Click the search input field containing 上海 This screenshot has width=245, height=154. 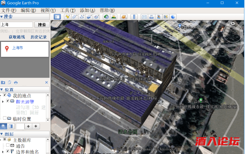point(17,25)
